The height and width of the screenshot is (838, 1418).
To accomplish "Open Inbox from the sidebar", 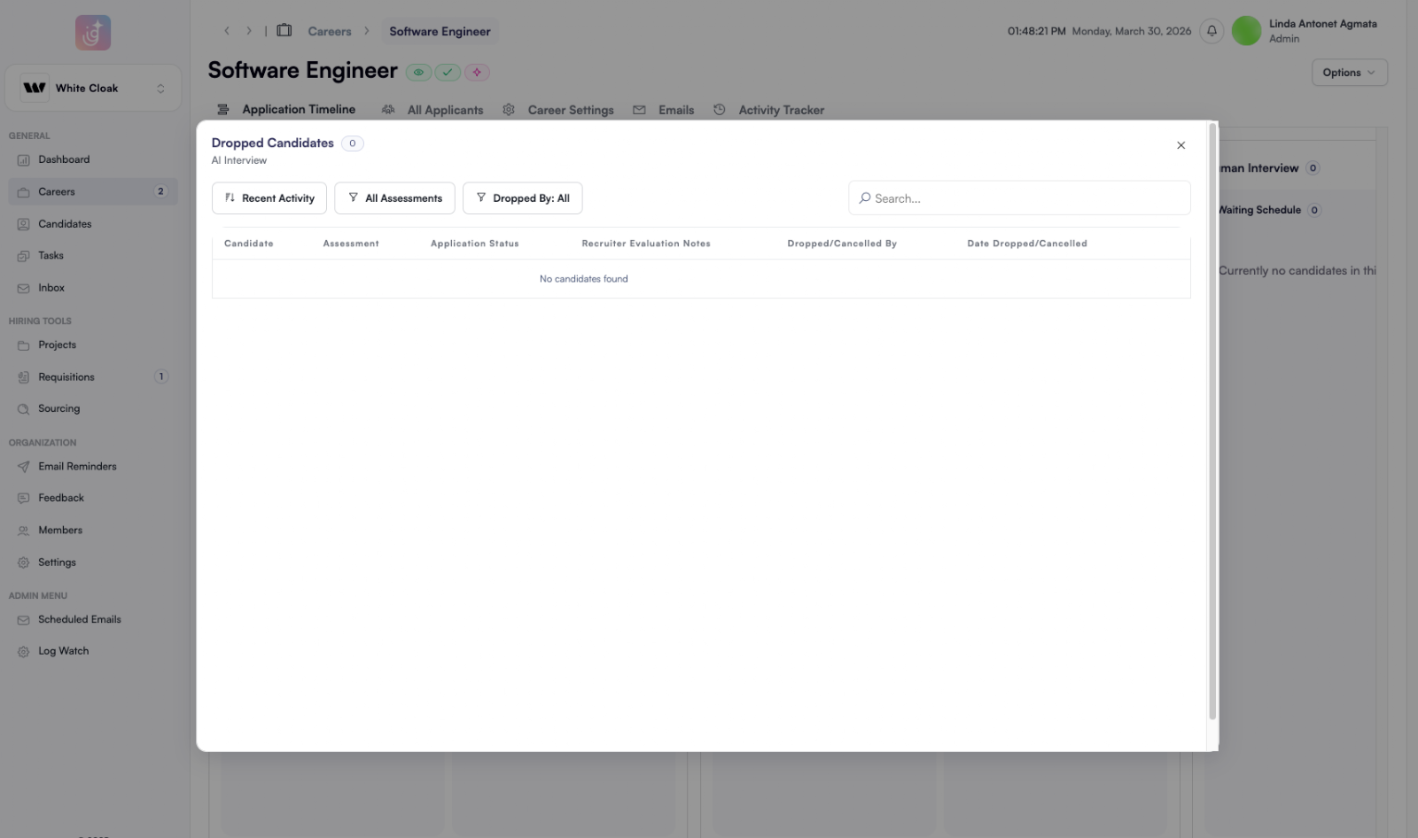I will click(51, 288).
